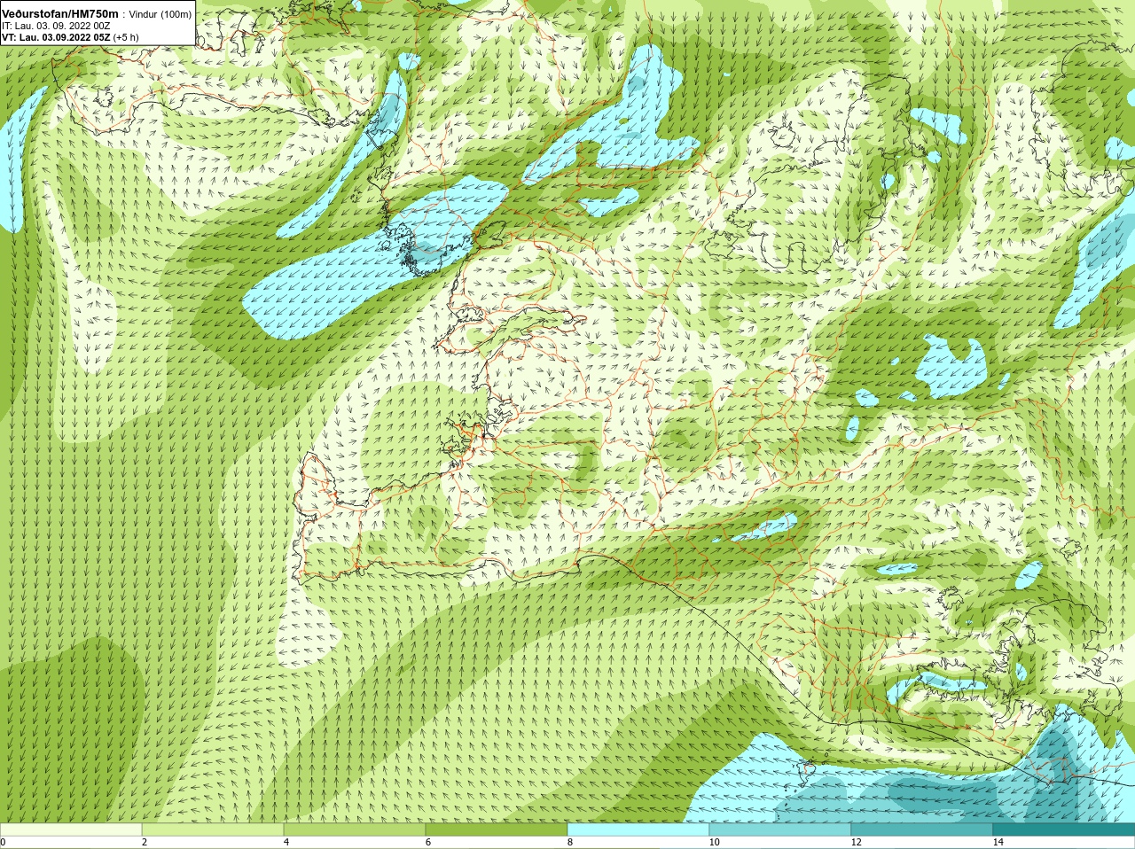Click the legend value label 2
This screenshot has height=849, width=1135.
(145, 843)
